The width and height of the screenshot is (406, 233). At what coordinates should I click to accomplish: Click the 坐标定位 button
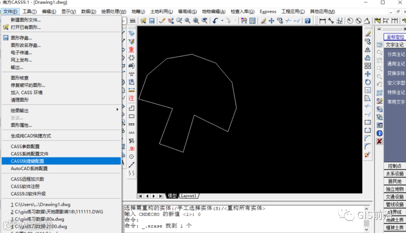pos(395,37)
